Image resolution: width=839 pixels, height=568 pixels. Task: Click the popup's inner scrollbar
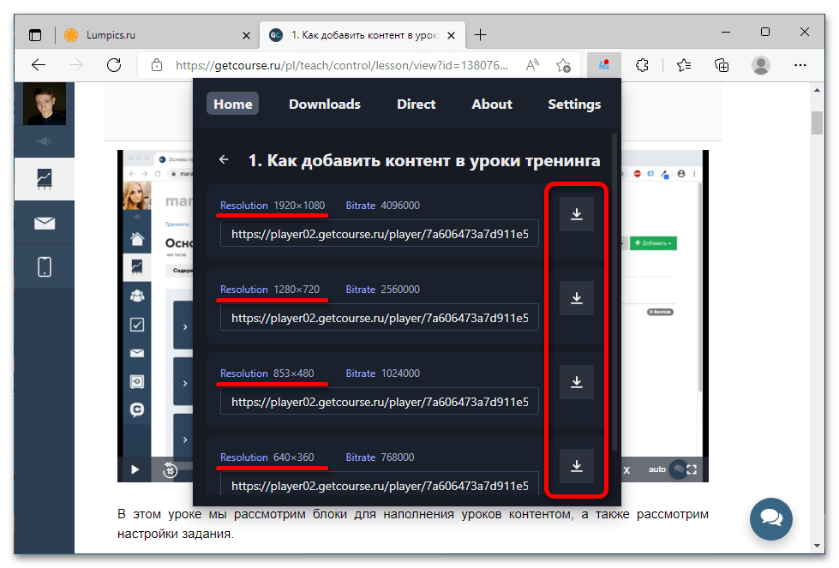pyautogui.click(x=614, y=291)
